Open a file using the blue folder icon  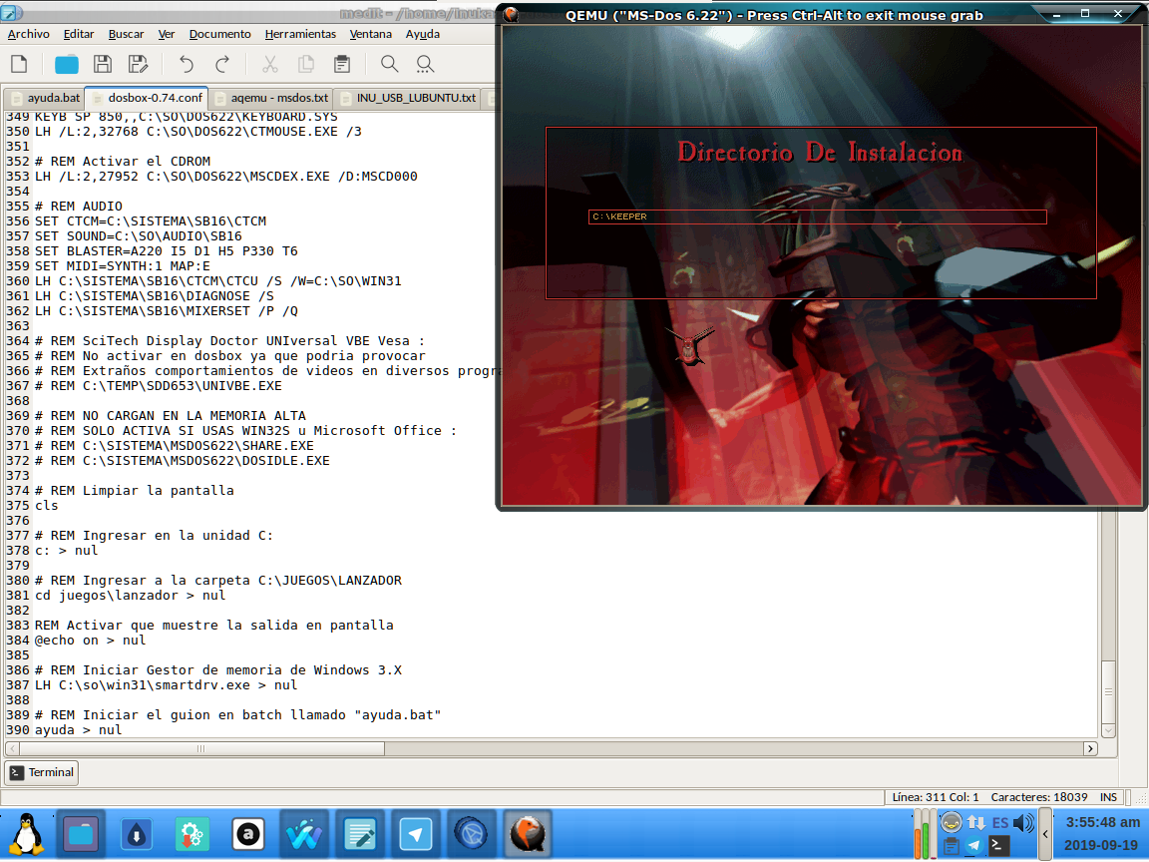[x=66, y=65]
